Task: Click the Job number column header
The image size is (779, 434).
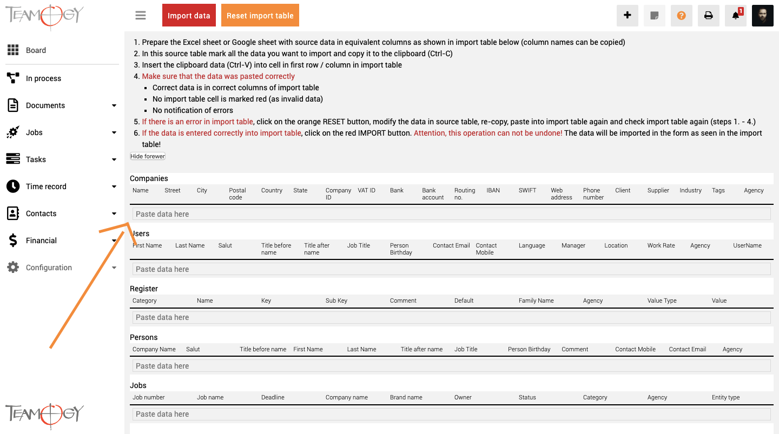Action: click(149, 397)
